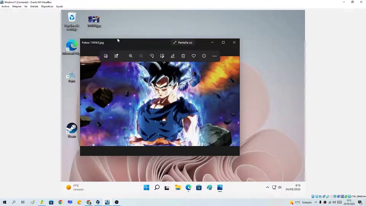Click the volume icon in the VM system tray
Image resolution: width=366 pixels, height=206 pixels.
click(x=280, y=187)
